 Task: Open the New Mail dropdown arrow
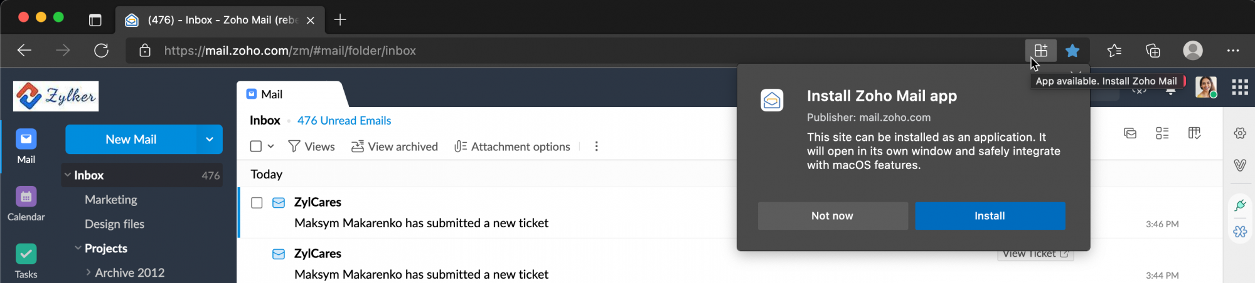click(210, 139)
